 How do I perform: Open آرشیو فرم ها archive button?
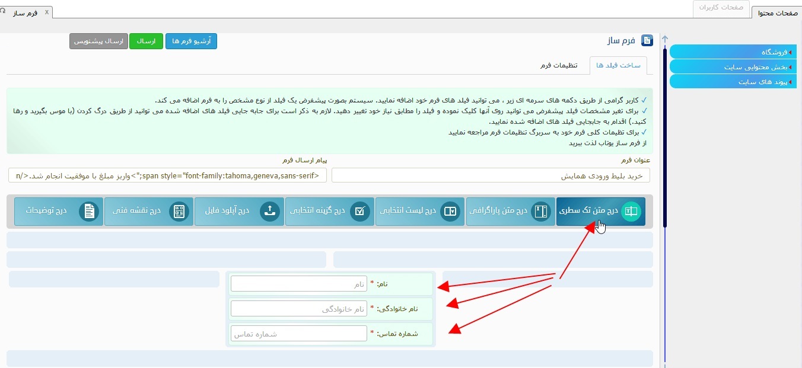[191, 41]
